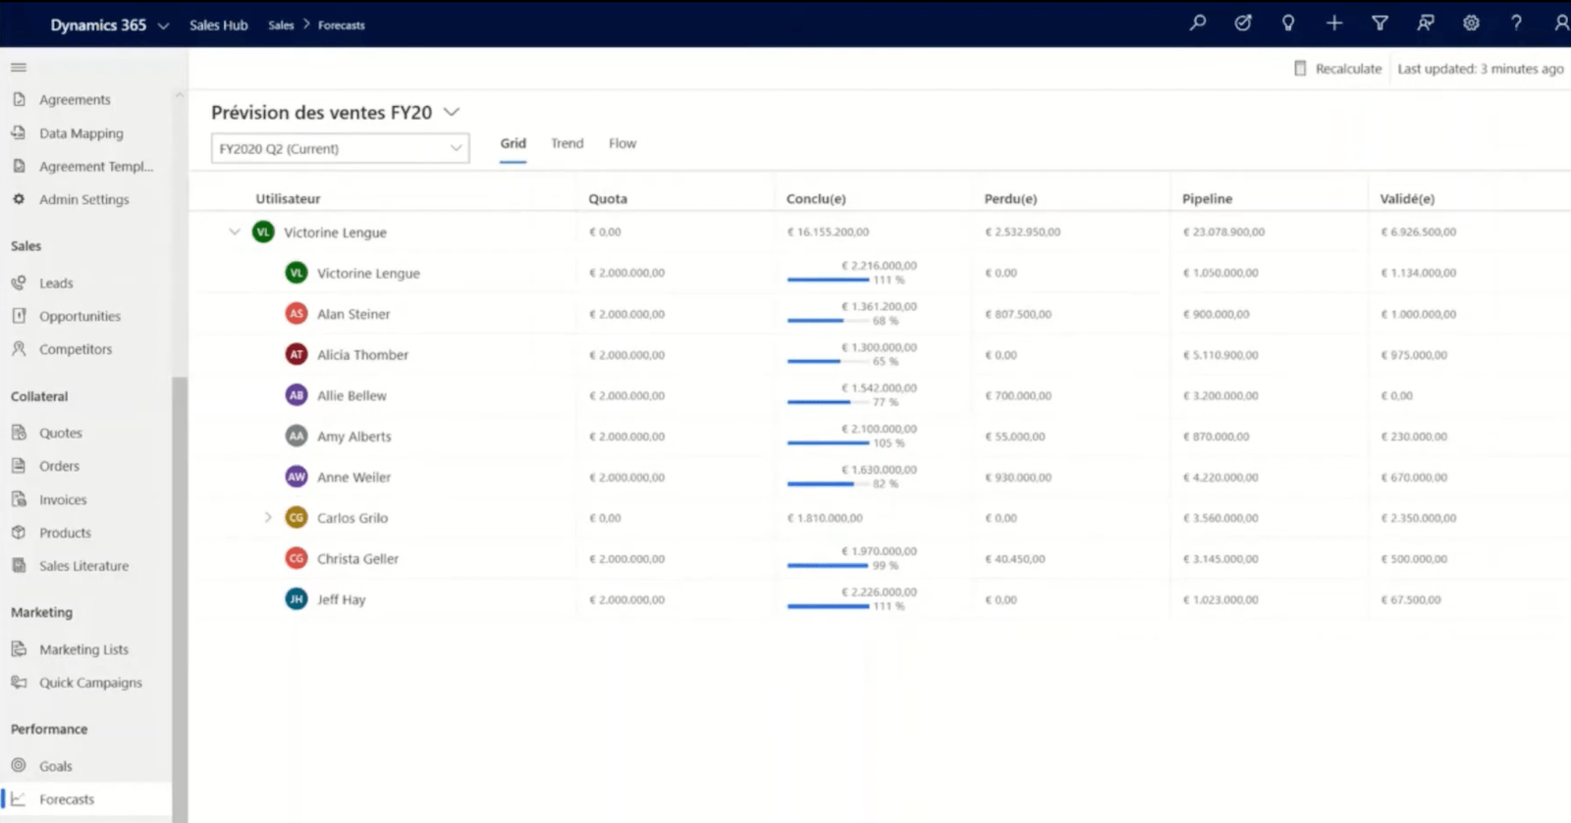
Task: Expand the Dynamics 365 app switcher chevron
Action: 163,26
